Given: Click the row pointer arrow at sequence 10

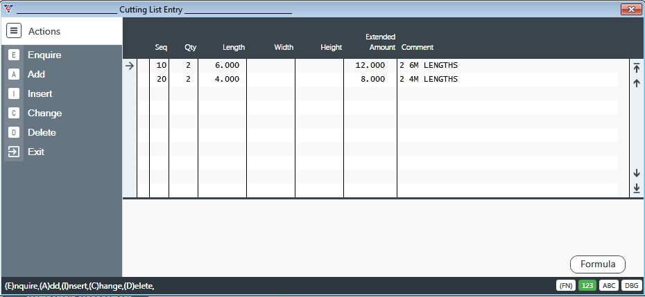Looking at the screenshot, I should click(x=130, y=66).
